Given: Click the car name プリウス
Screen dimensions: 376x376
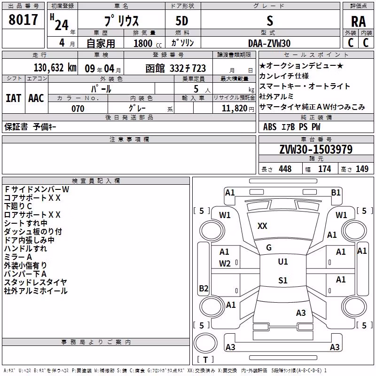Looking at the screenshot, I should click(121, 21).
